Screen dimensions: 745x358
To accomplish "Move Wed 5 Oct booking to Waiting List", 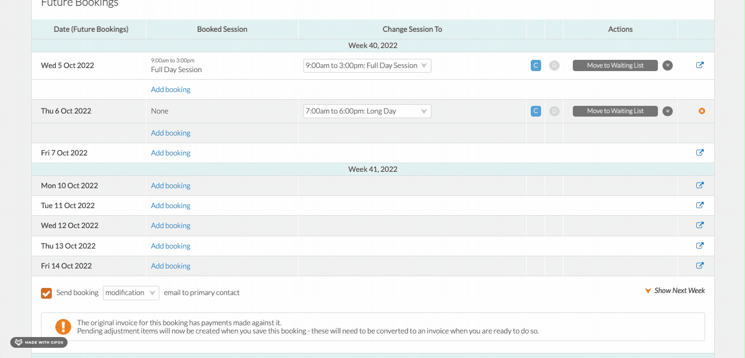I will tap(615, 65).
